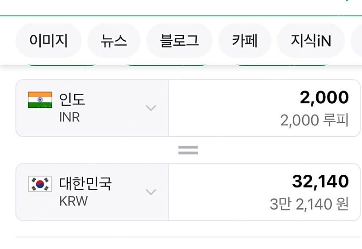Click the partially visible tab after 지식iN
The image size is (362, 249).
357,41
